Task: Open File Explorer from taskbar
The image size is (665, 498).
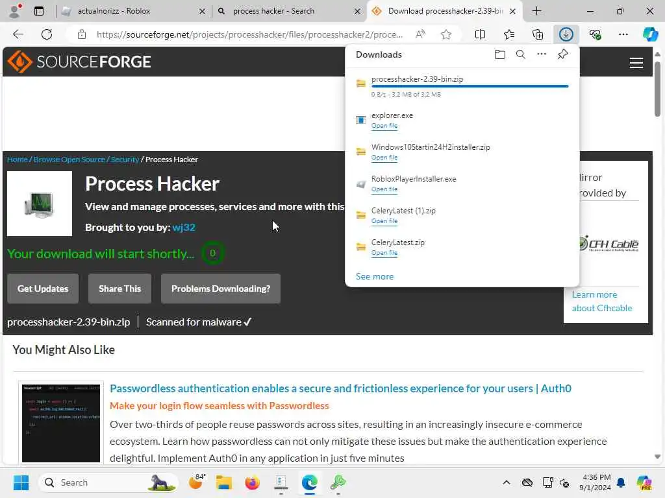Action: [x=223, y=482]
